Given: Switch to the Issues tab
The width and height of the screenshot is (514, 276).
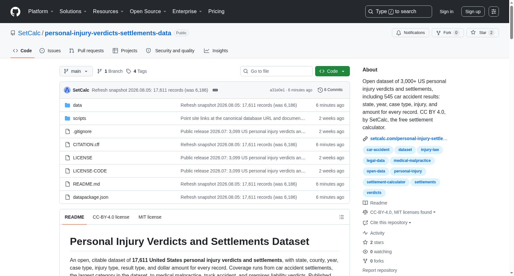Looking at the screenshot, I should (x=50, y=51).
